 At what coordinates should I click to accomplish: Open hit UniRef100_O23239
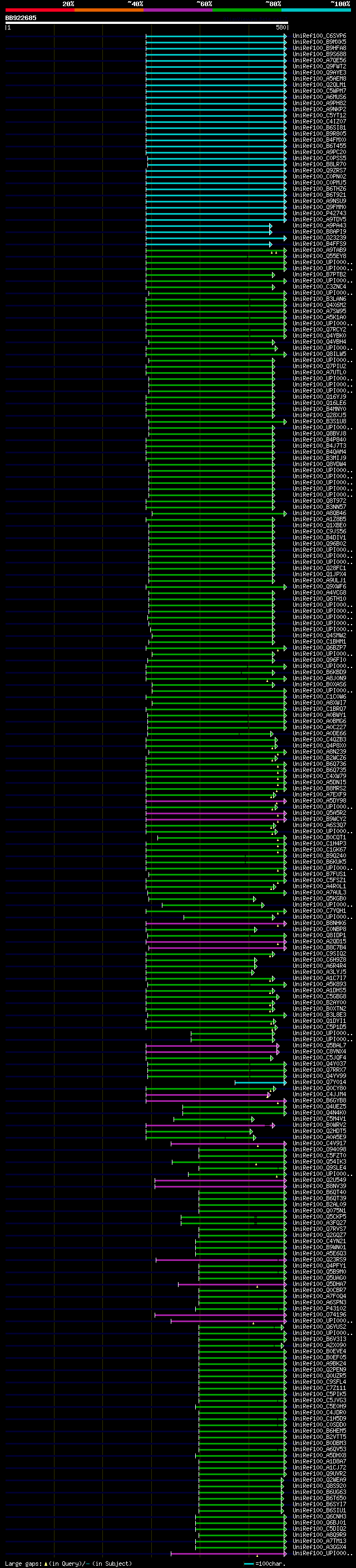tap(319, 238)
